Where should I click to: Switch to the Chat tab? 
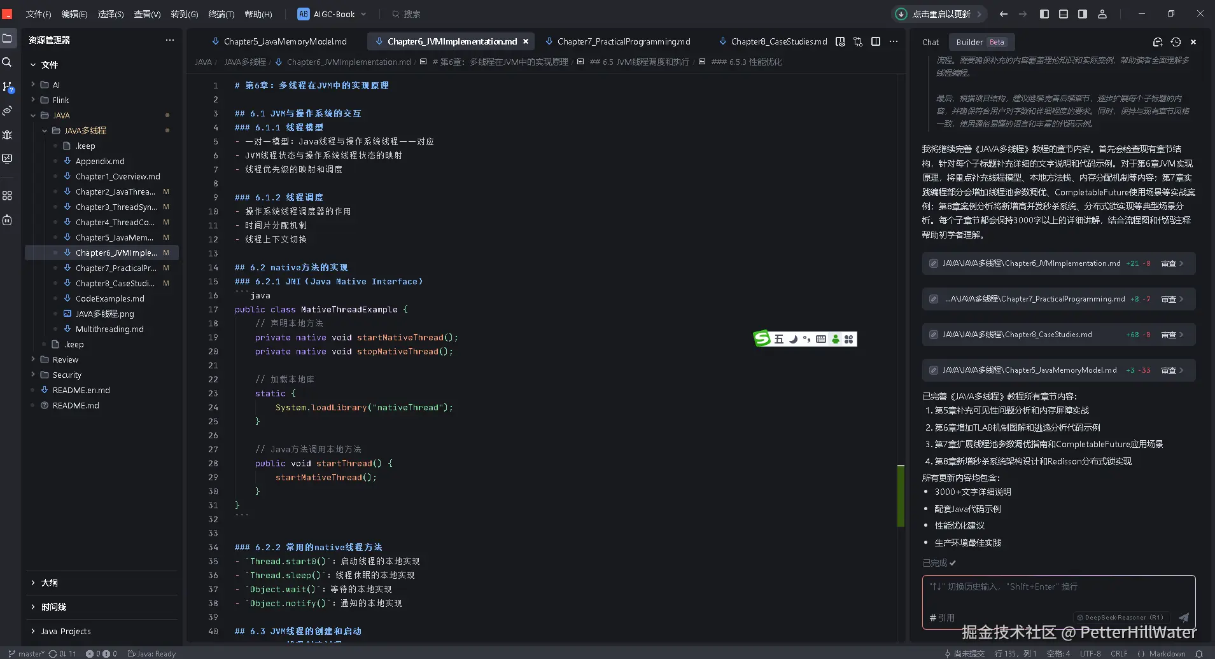tap(931, 42)
